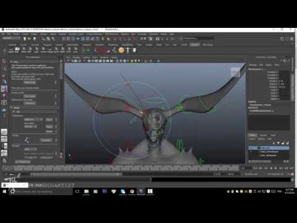Click button right of first Tool Settings dropdown
The height and width of the screenshot is (223, 297).
(49, 120)
